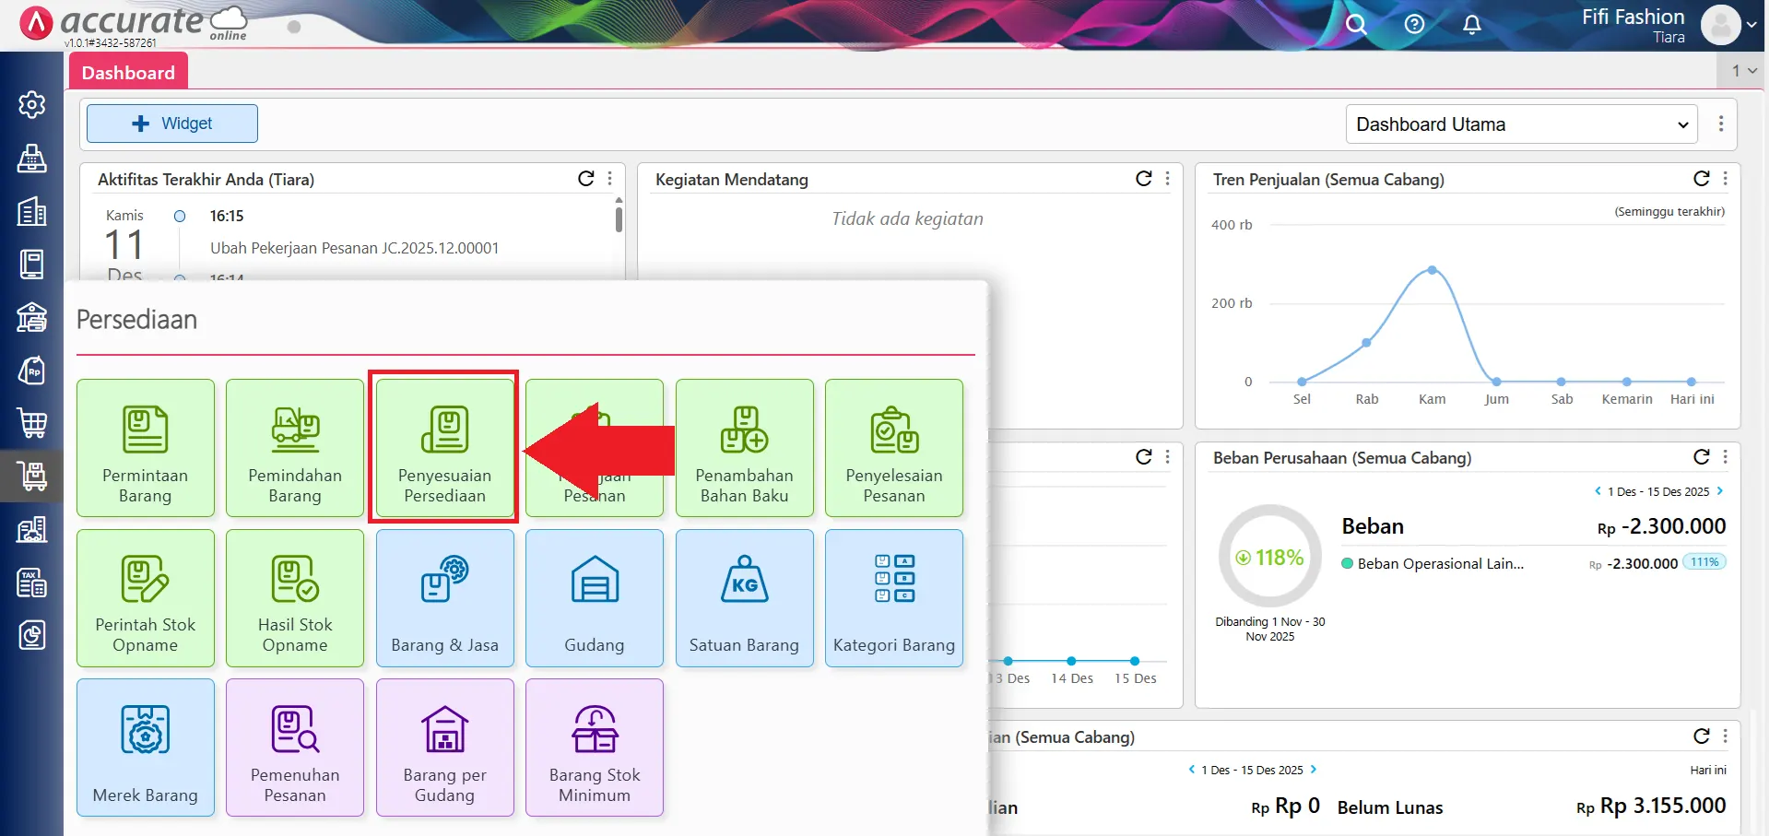Open Satuan Barang tile

point(744,598)
